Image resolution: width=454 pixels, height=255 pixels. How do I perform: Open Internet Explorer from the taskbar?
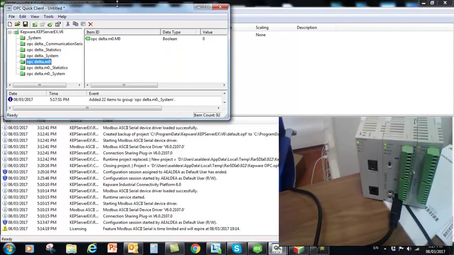click(92, 249)
